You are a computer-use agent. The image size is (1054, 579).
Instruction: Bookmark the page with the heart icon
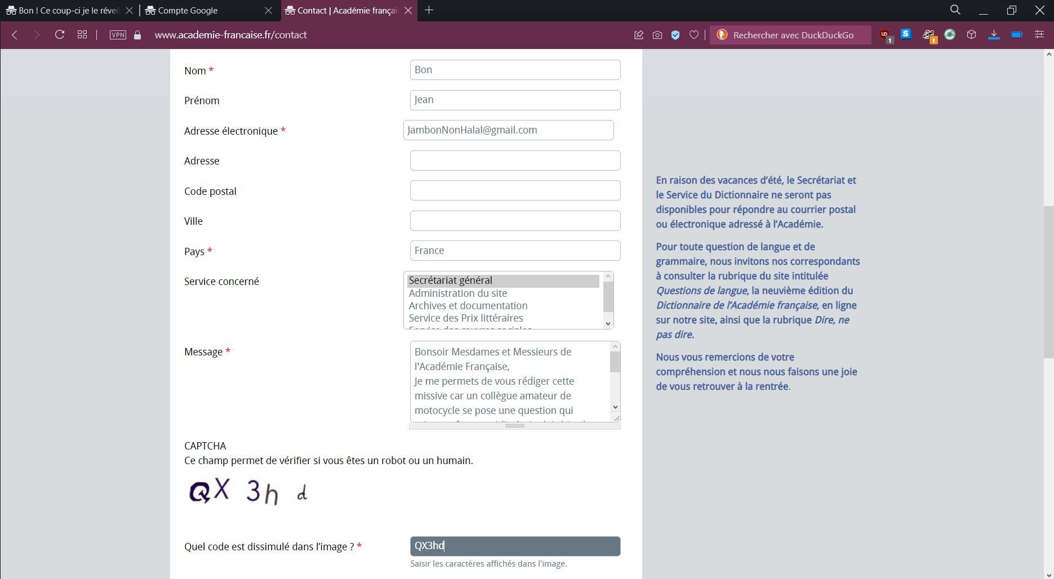tap(694, 35)
